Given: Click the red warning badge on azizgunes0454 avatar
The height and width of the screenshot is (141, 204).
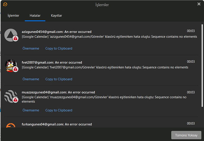Looking at the screenshot, I should (x=15, y=38).
